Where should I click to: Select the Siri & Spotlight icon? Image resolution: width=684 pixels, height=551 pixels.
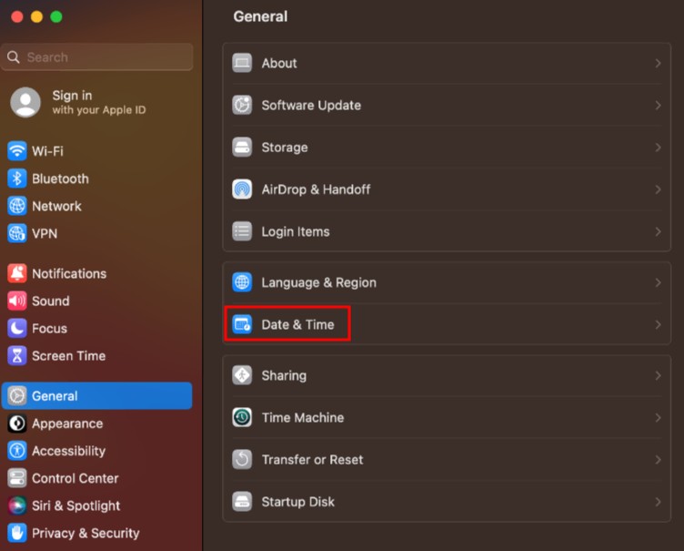[x=17, y=505]
